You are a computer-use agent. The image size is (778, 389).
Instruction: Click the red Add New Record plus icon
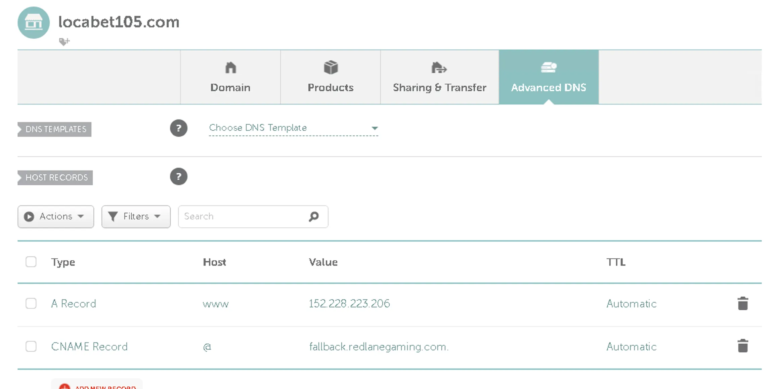[64, 386]
